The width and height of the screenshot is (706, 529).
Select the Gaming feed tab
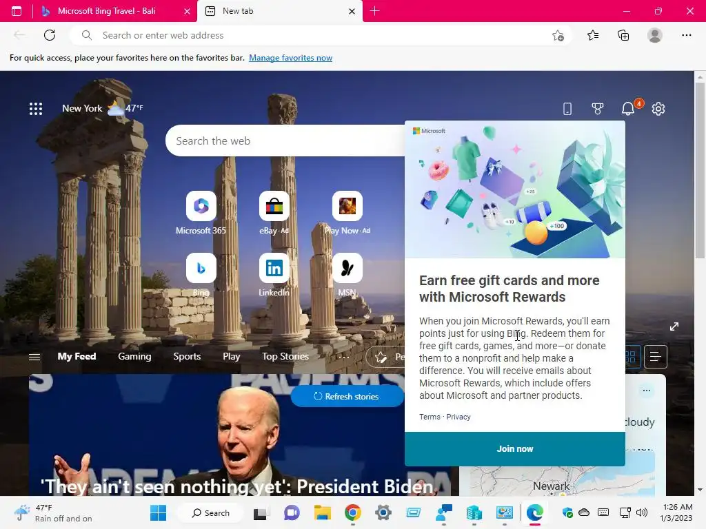(x=134, y=356)
